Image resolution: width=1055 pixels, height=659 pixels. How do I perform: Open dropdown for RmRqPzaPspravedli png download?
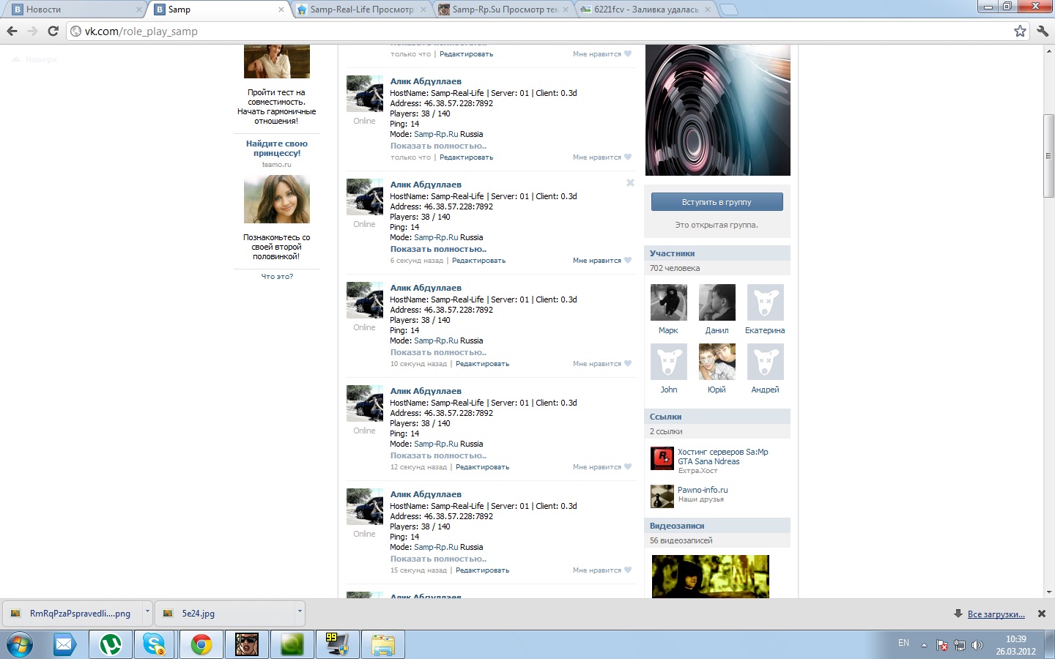tap(147, 613)
